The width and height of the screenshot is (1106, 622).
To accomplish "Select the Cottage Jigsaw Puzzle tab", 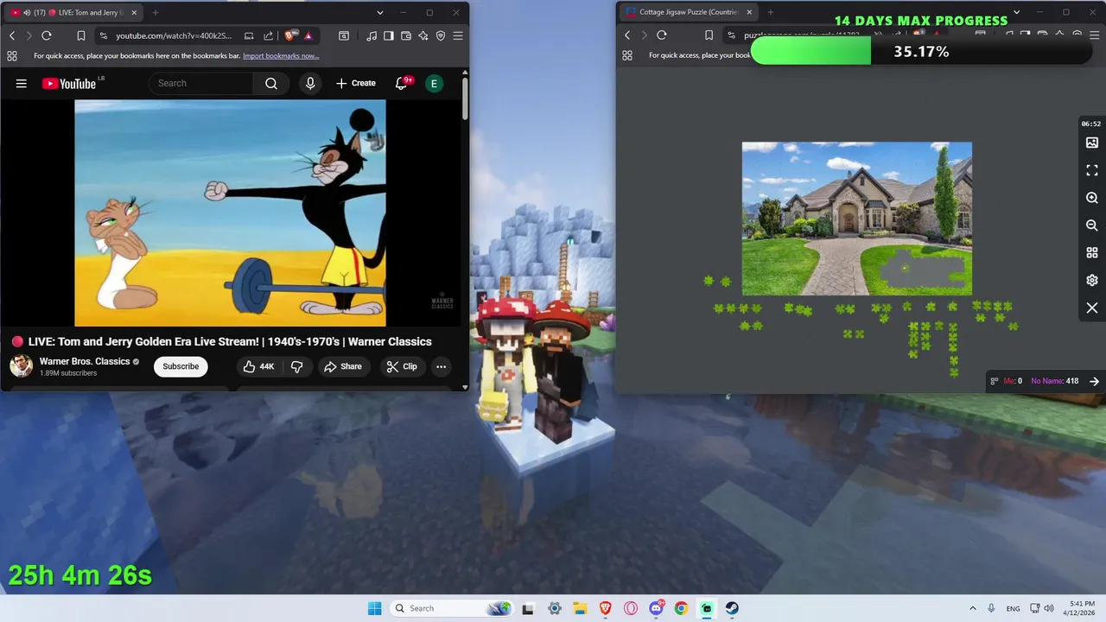I will [687, 12].
